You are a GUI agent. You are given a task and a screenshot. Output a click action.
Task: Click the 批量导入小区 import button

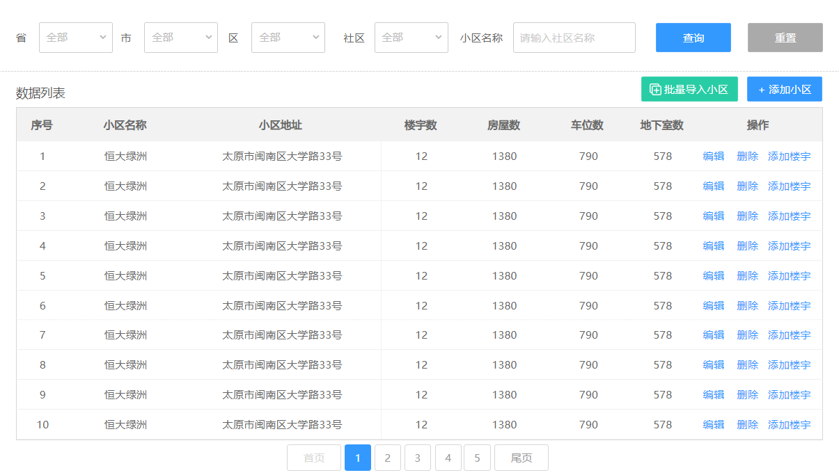(x=689, y=90)
